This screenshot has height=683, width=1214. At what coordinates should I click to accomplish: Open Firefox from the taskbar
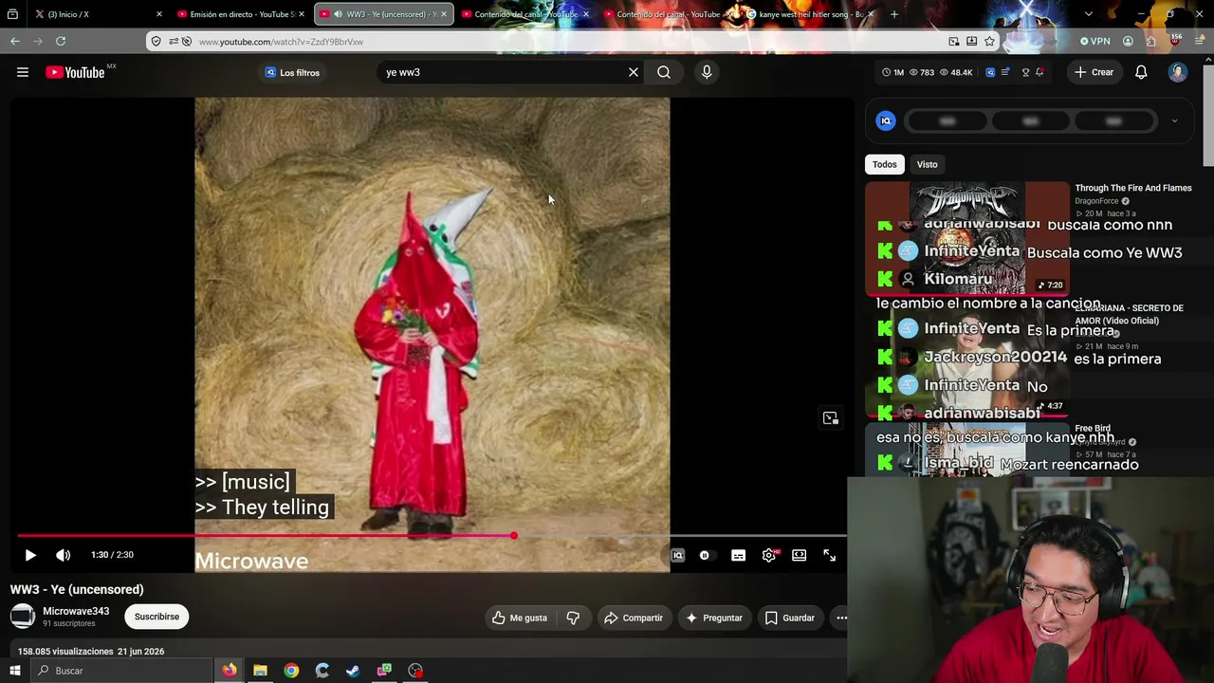[x=230, y=671]
